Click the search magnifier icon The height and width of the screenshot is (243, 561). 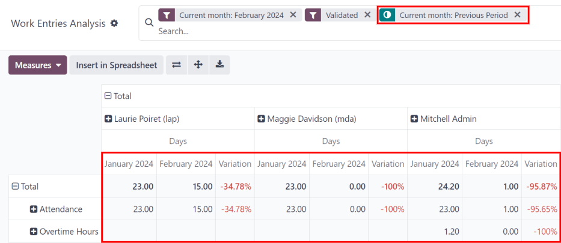[149, 22]
